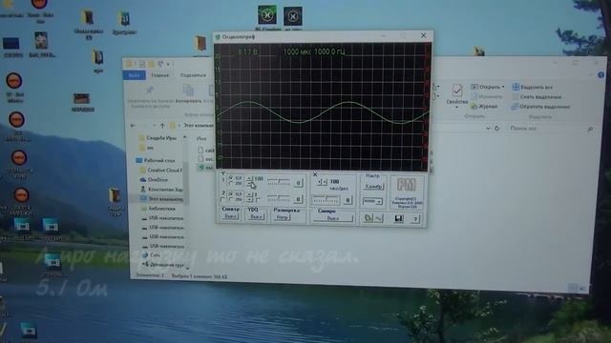Click the oscilloscope waveform display
Screen dimensions: 611x343
tap(322, 107)
